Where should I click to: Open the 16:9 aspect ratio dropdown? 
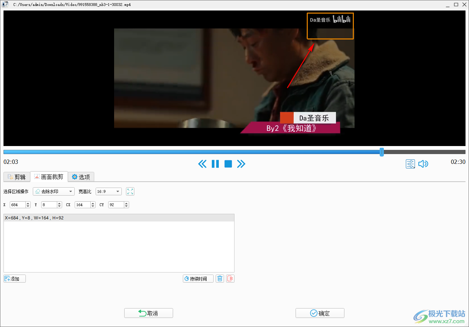point(109,191)
